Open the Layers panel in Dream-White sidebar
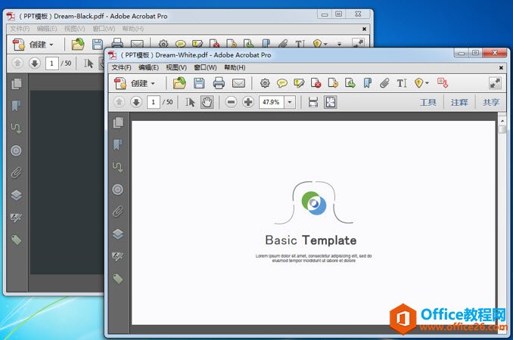 (117, 234)
